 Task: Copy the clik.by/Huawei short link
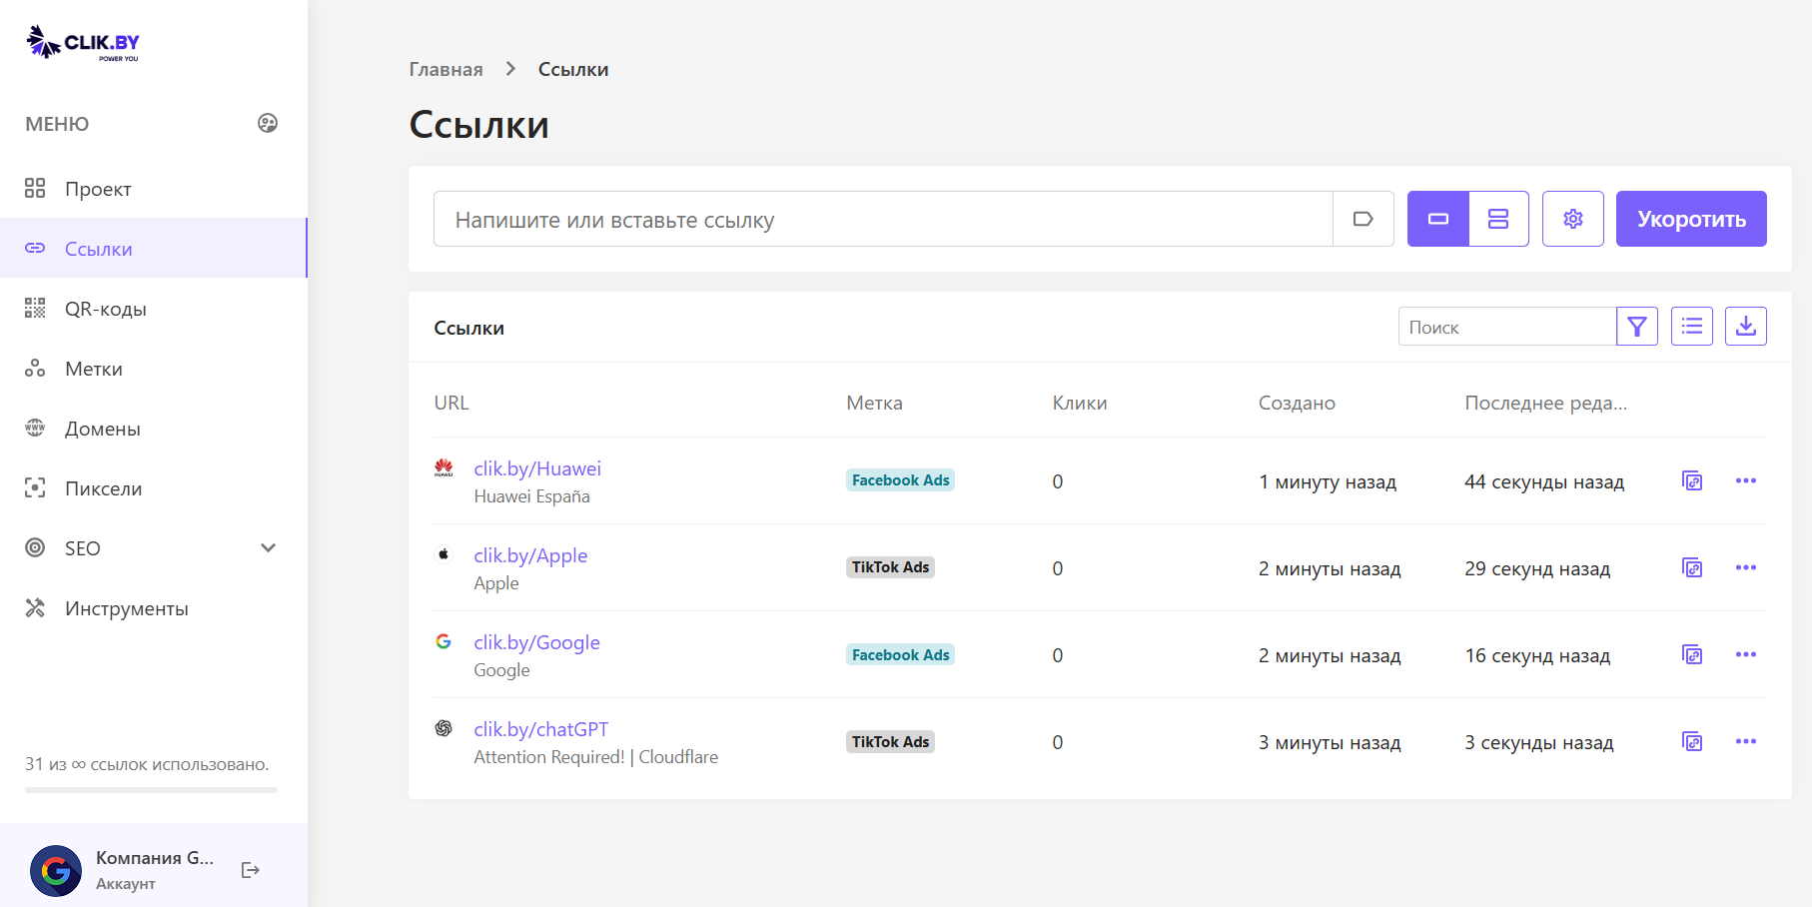(1692, 481)
